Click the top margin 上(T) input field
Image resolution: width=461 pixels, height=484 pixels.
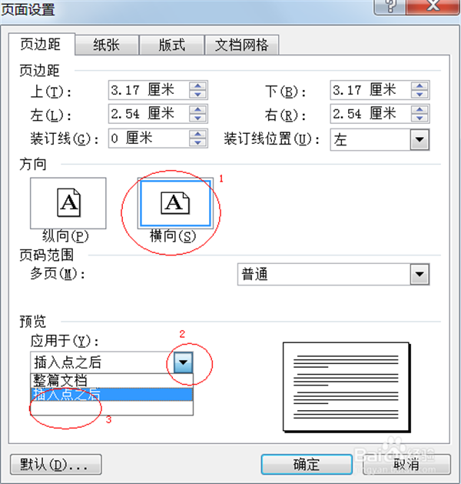pos(149,90)
